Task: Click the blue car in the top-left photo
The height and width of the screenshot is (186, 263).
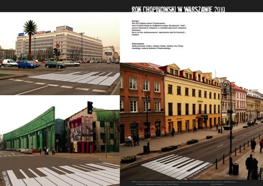Action: coord(27,64)
